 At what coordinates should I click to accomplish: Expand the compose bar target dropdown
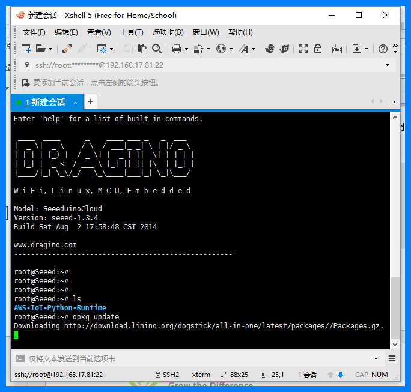tap(376, 359)
